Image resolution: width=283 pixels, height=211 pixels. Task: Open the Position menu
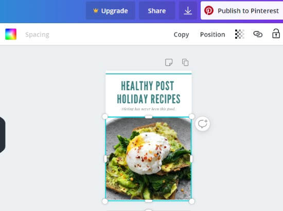[x=213, y=35]
